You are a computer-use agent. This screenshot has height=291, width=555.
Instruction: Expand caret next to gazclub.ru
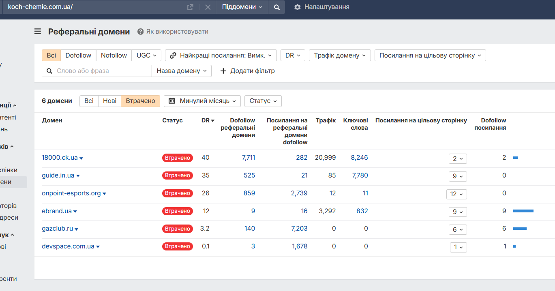click(x=76, y=229)
